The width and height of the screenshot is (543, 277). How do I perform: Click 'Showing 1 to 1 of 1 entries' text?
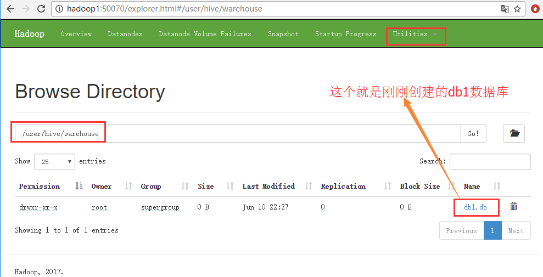coord(66,230)
